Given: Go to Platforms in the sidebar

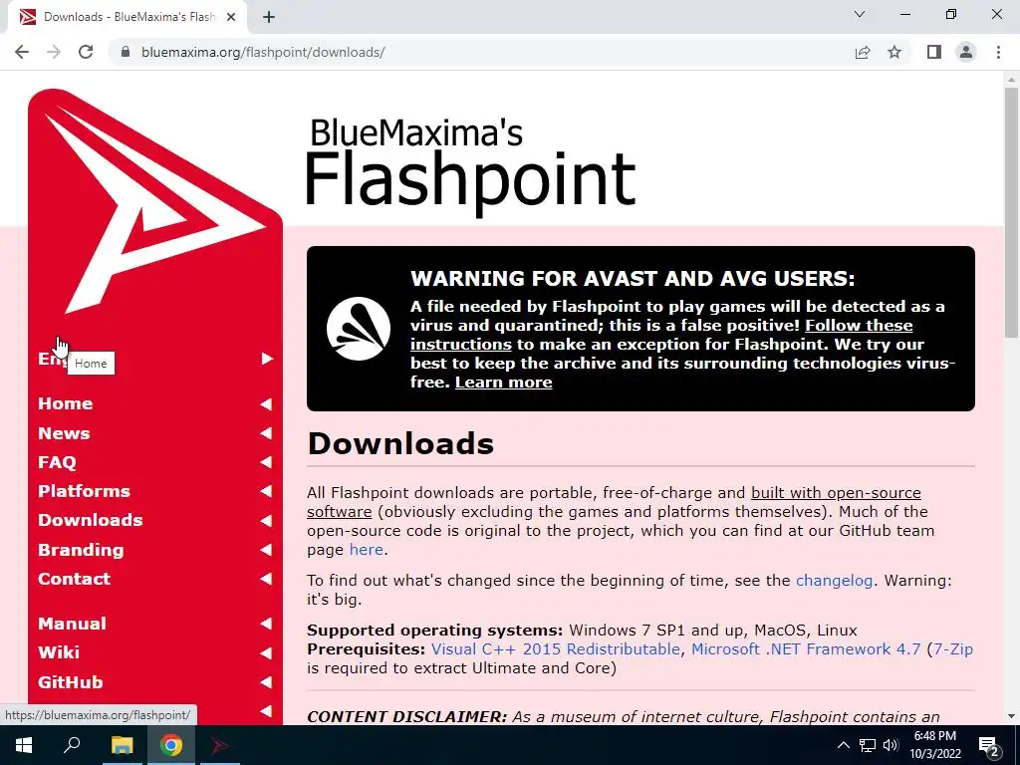Looking at the screenshot, I should click(84, 491).
